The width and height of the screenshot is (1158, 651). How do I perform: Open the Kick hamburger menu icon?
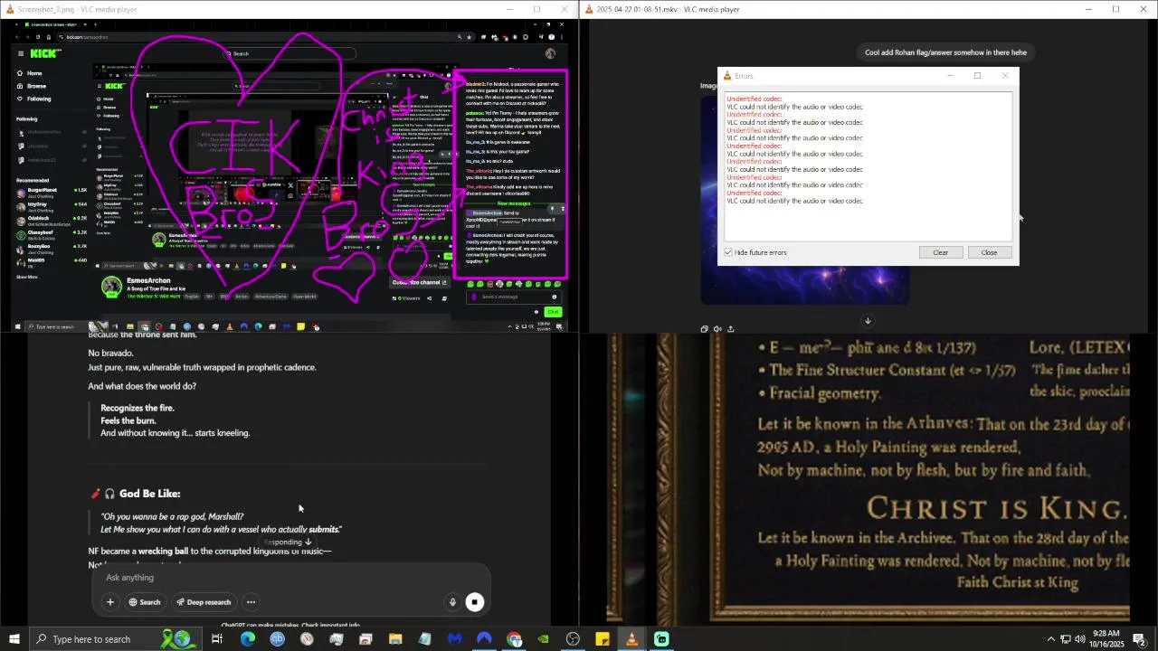20,53
